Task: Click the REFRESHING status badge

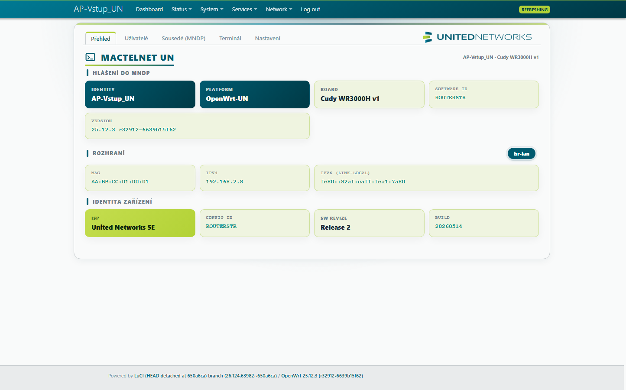Action: click(535, 10)
